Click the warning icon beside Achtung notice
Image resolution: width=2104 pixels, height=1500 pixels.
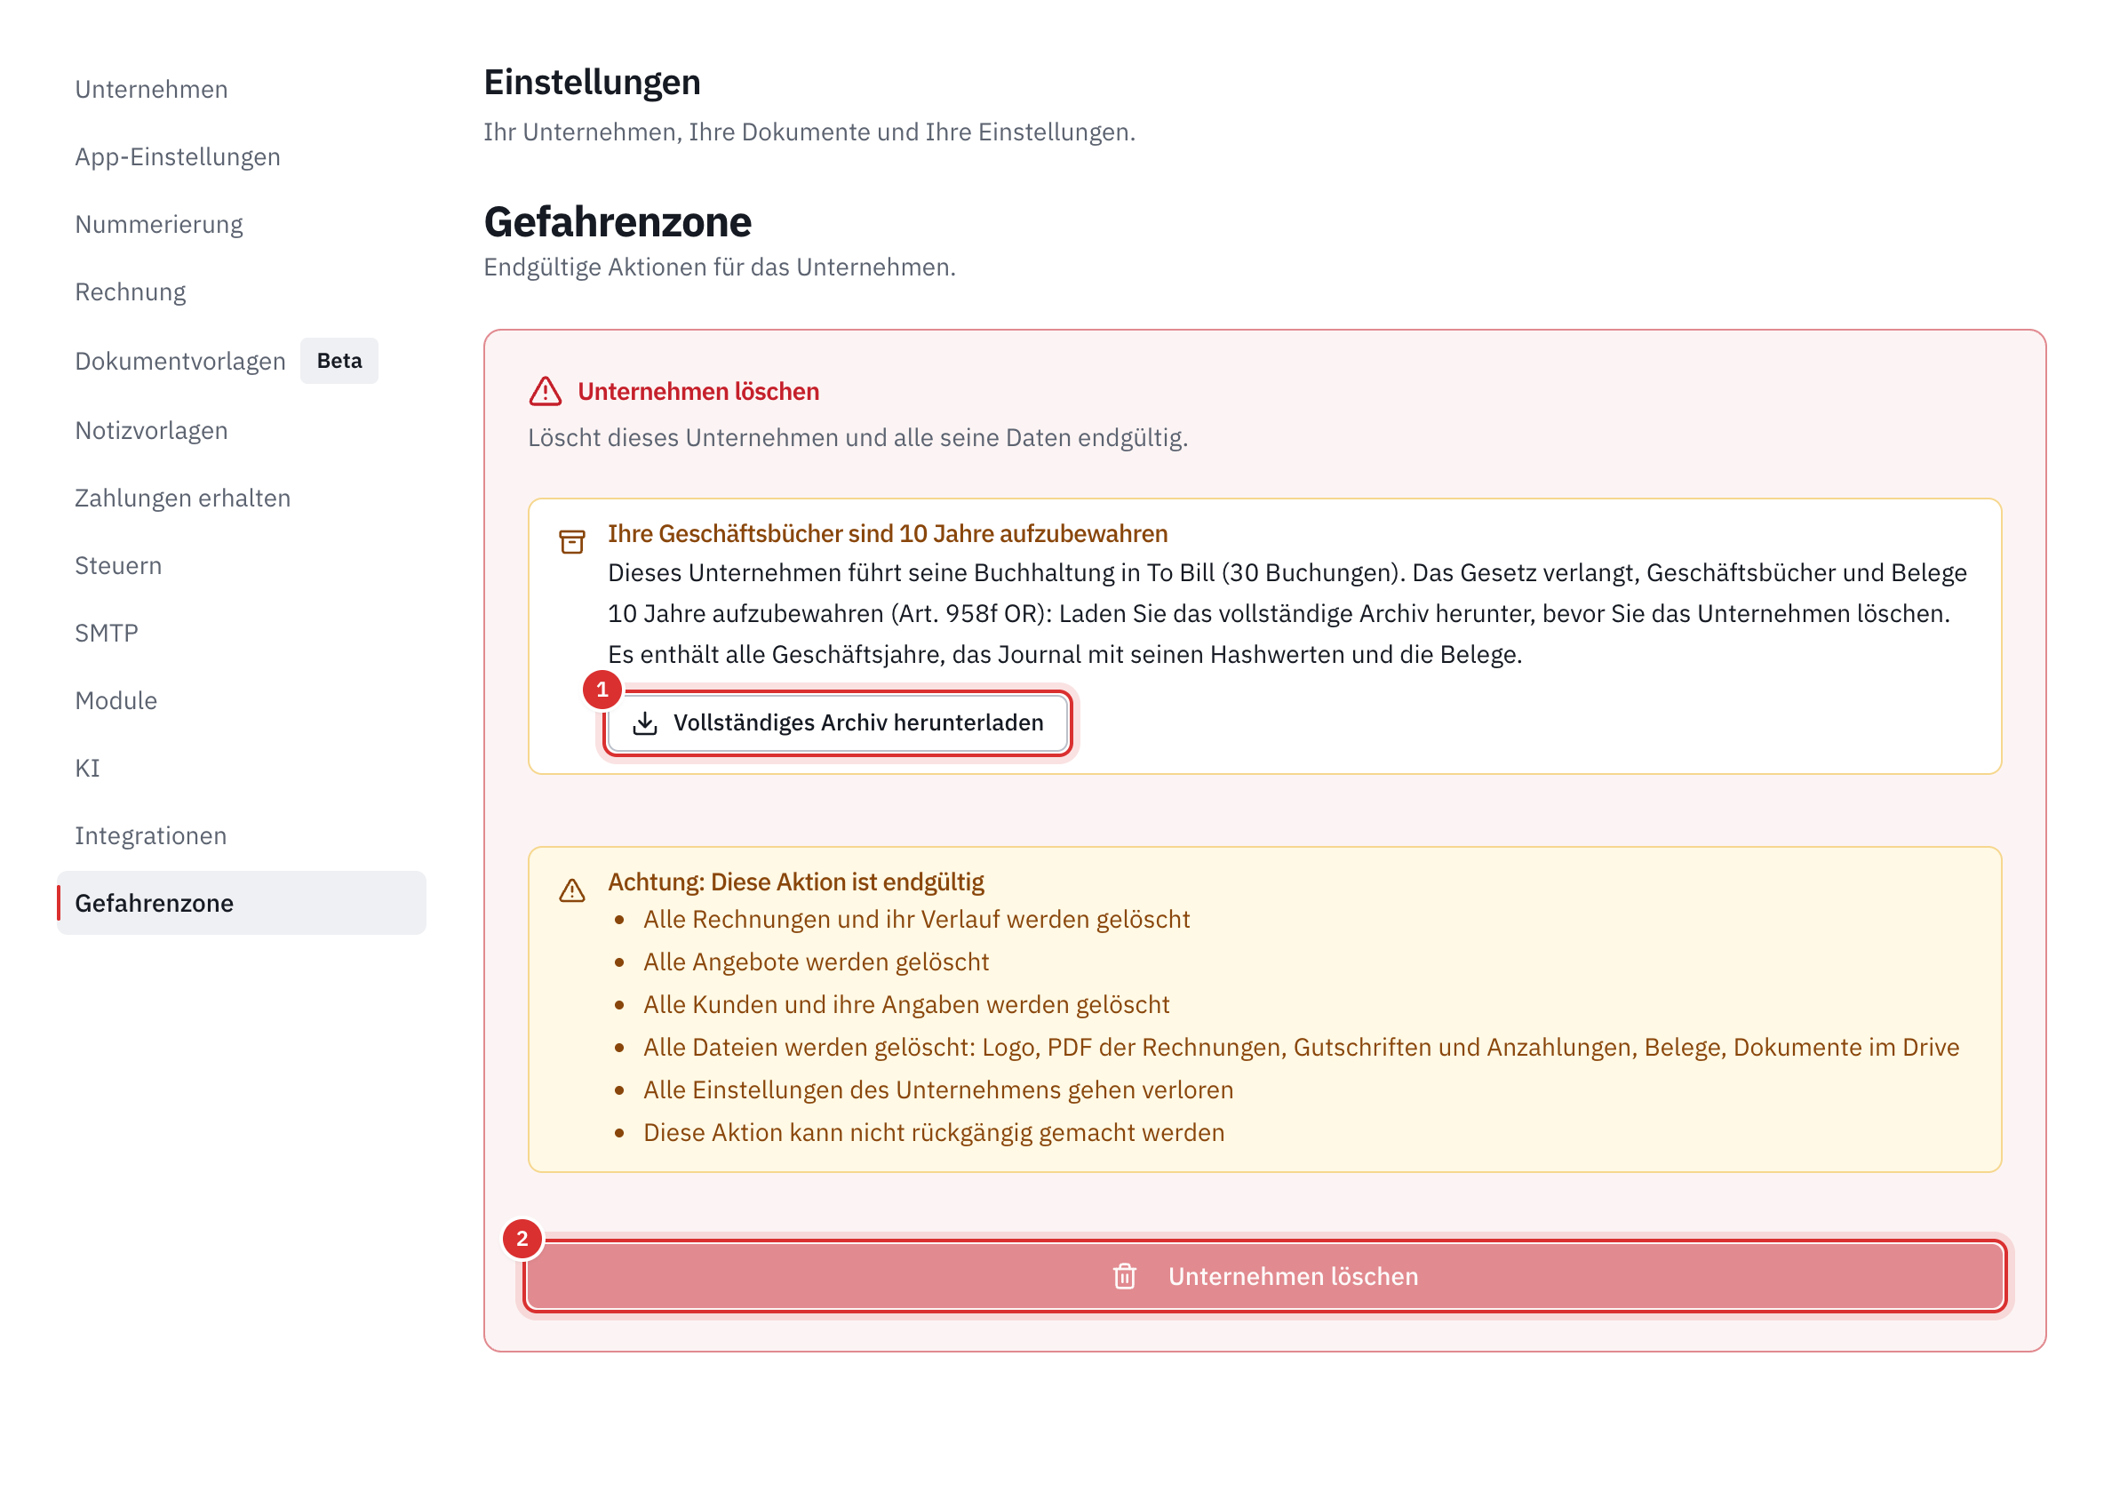coord(571,890)
